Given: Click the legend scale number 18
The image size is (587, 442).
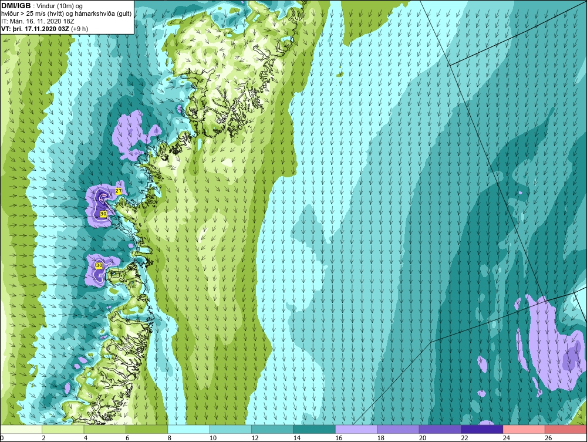Looking at the screenshot, I should (x=381, y=438).
